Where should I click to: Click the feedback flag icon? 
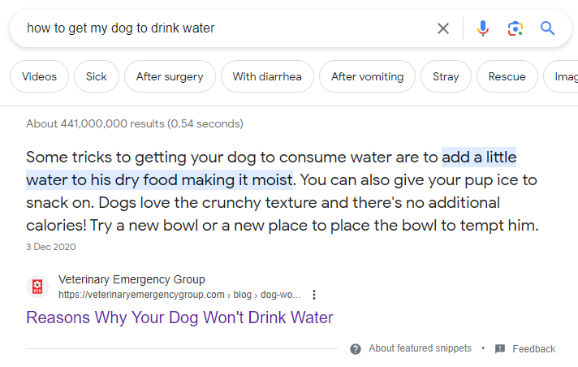500,348
